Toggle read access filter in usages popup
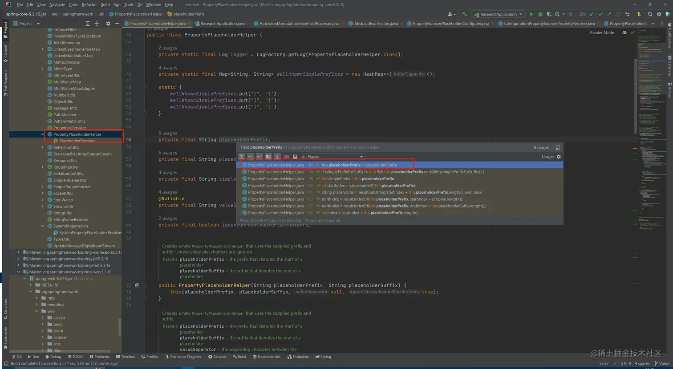 click(x=251, y=157)
